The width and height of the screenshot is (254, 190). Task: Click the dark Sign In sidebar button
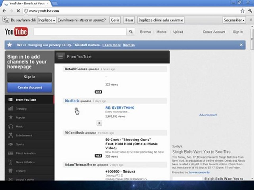point(30,77)
